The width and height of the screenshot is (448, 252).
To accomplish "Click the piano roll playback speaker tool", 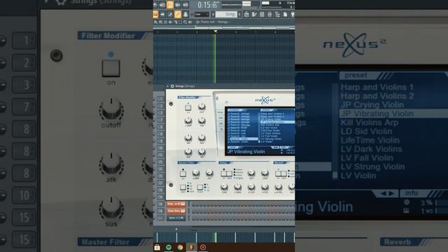I will [190, 22].
